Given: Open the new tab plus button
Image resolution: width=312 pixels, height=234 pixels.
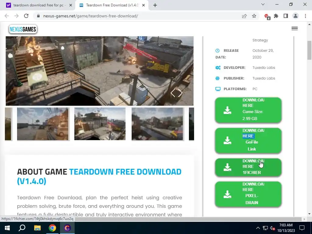Looking at the screenshot, I should click(x=155, y=5).
